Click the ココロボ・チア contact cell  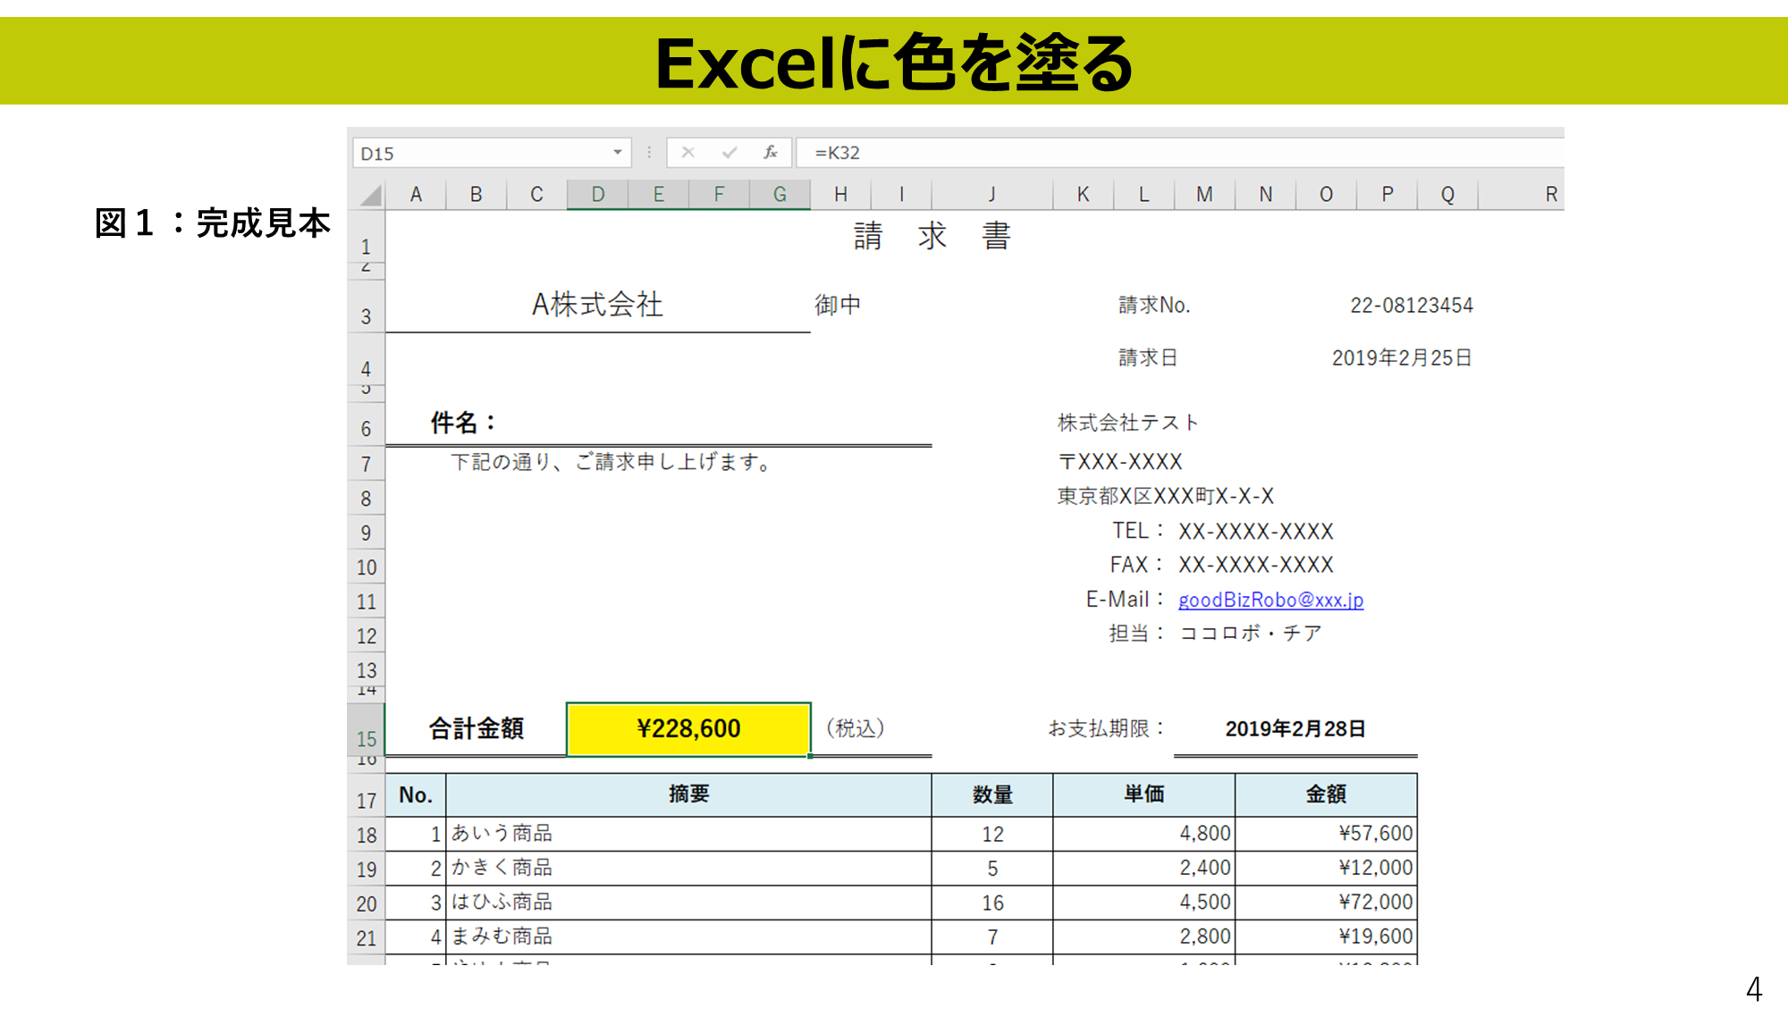click(x=1251, y=634)
